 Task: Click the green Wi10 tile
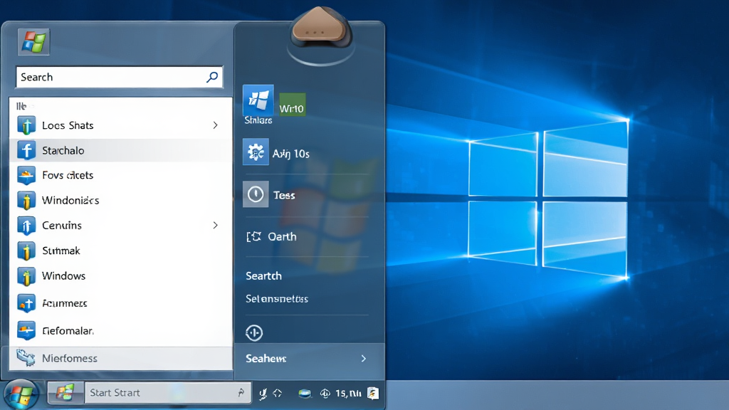coord(292,105)
